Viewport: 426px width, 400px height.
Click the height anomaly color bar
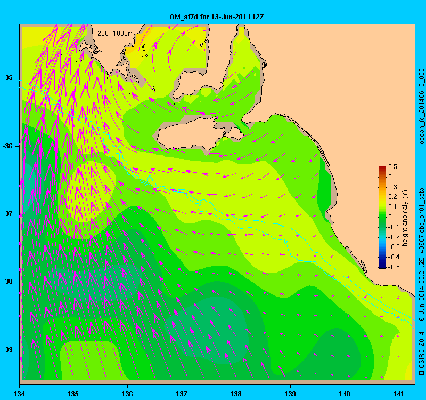(x=382, y=218)
